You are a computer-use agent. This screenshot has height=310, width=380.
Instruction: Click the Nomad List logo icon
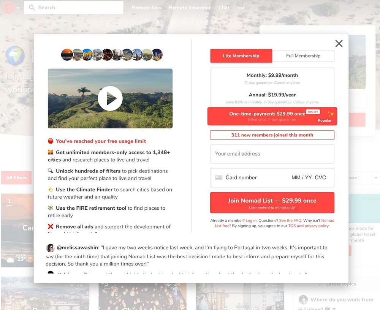[8, 7]
